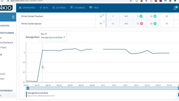This screenshot has height=101, width=179.
Task: Open Rankings section in the sidebar
Action: tap(6, 91)
